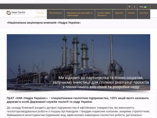This screenshot has height=118, width=157.
Task: Open the Про Компанію menu
Action: pyautogui.click(x=56, y=14)
